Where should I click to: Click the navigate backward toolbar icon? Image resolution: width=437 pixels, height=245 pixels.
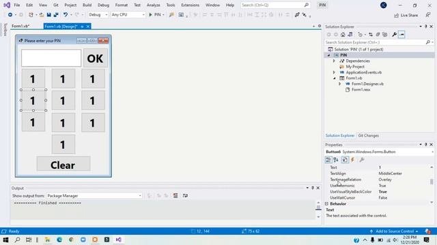click(10, 15)
